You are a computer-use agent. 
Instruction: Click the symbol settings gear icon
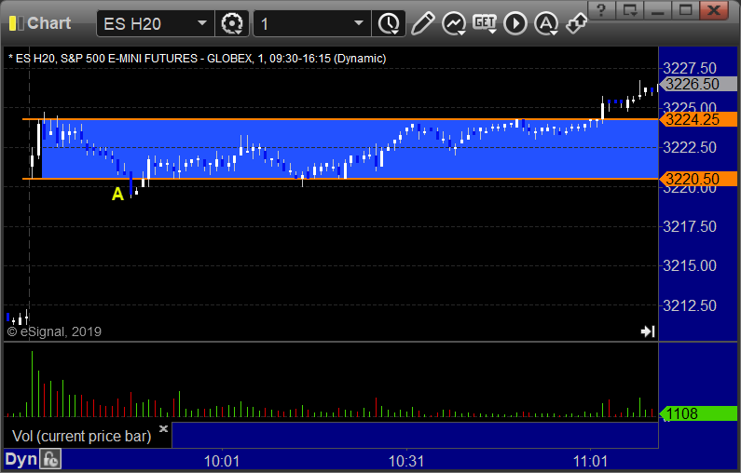(x=232, y=23)
